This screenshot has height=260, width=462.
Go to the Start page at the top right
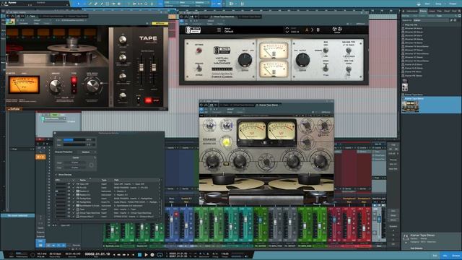tap(427, 4)
